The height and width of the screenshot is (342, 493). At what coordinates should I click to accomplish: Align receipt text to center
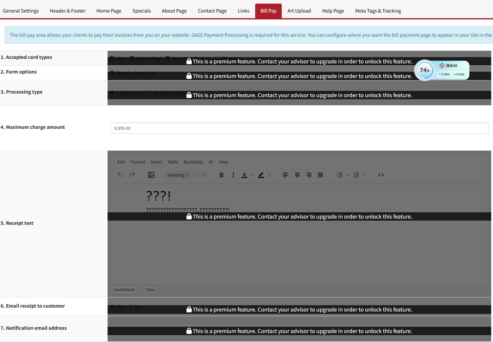(297, 175)
